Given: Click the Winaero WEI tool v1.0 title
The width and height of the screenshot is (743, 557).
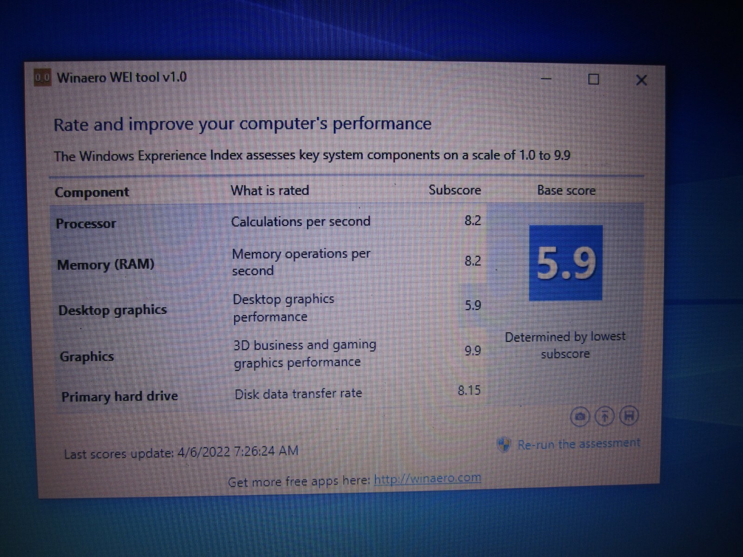Looking at the screenshot, I should click(122, 77).
